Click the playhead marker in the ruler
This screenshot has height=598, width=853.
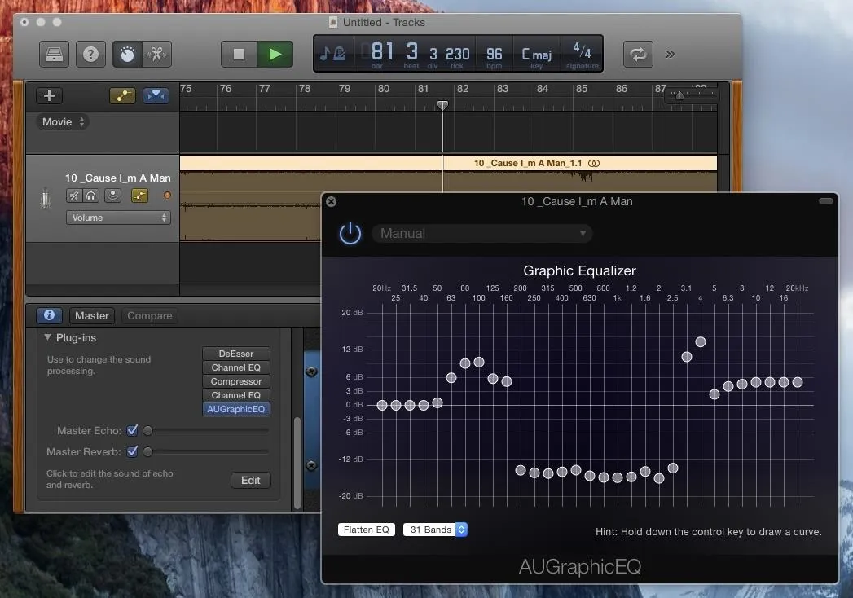[443, 105]
